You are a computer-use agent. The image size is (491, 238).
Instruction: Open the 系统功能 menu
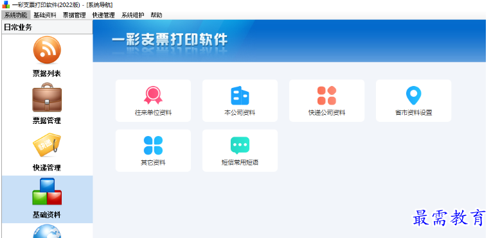pos(15,15)
